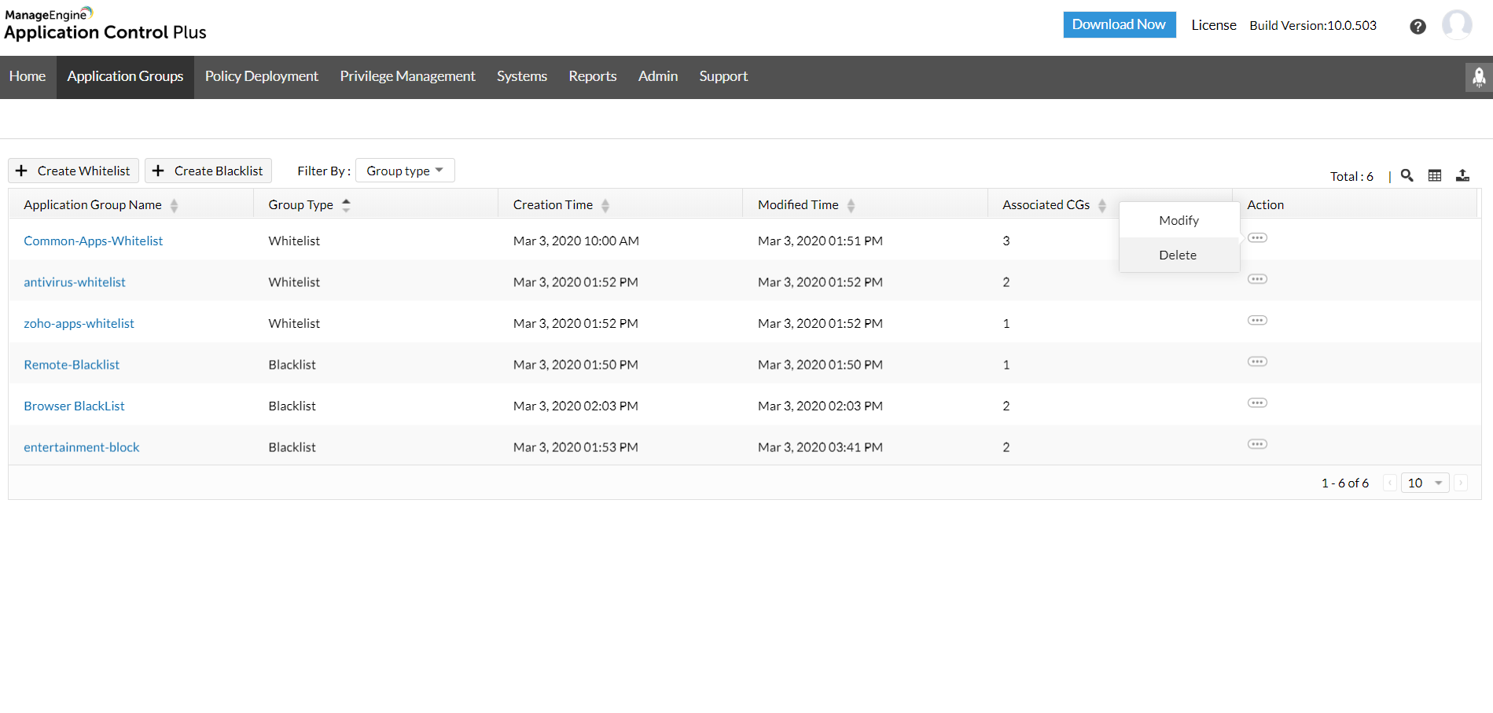Open action menu for Remote-Blacklist row
Viewport: 1493px width, 713px height.
[1257, 362]
